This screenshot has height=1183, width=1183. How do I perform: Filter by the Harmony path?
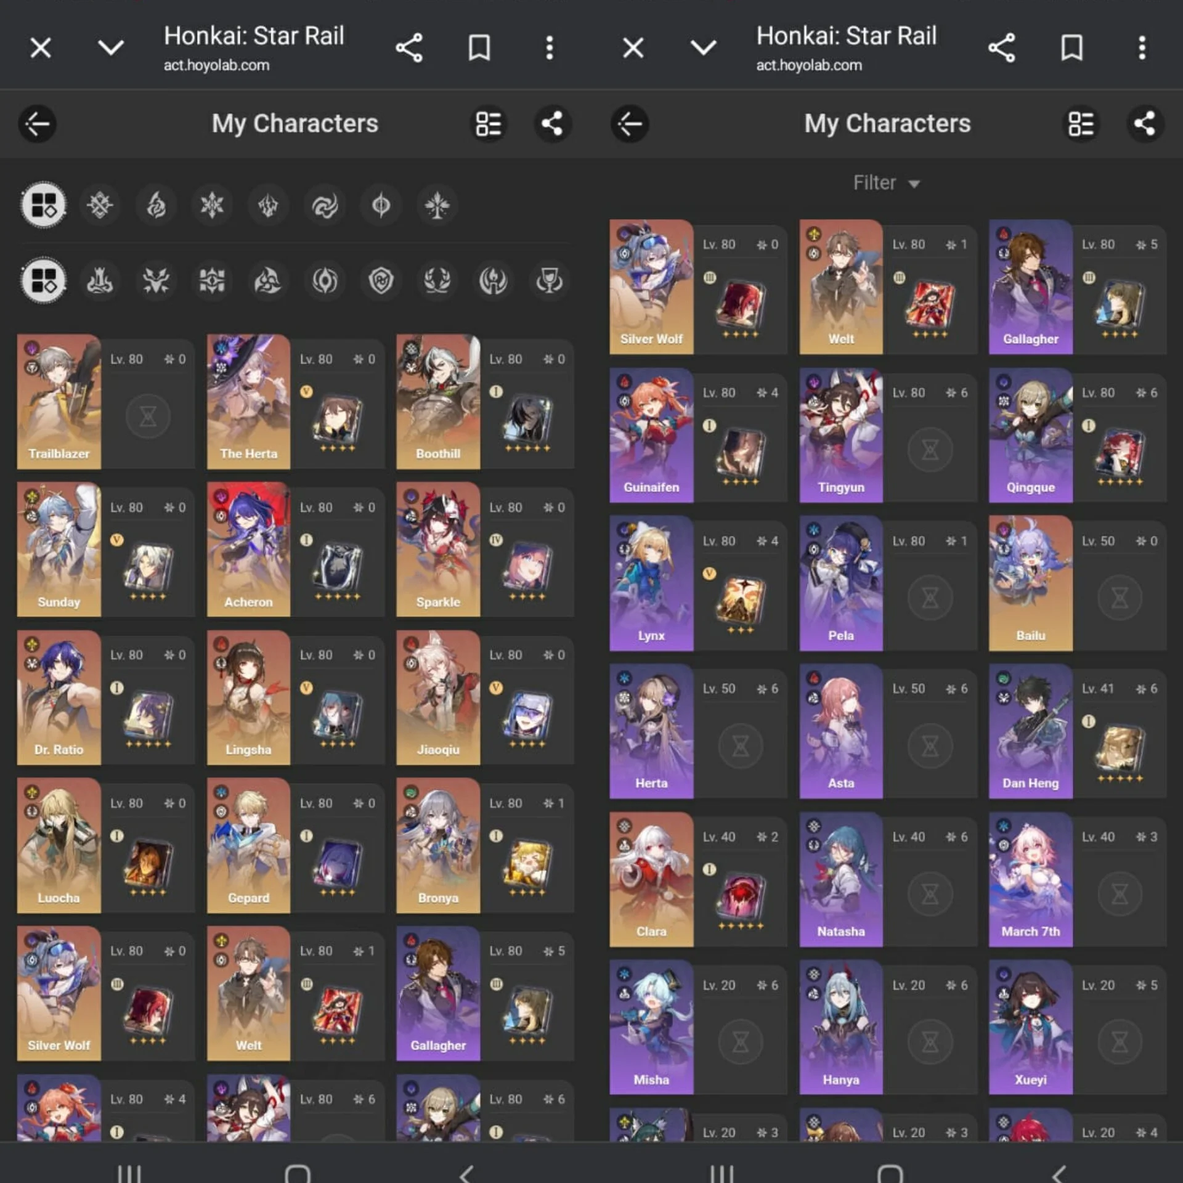(268, 281)
